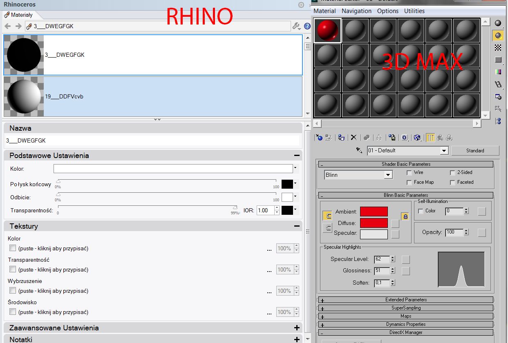Click Glossiness map button
Image resolution: width=508 pixels, height=343 pixels.
[405, 271]
